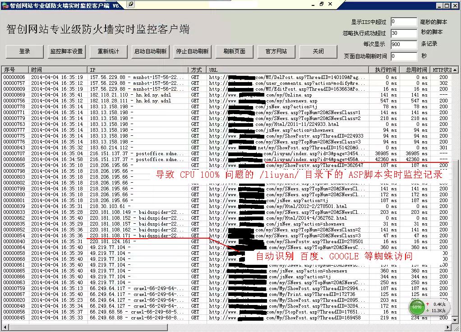Select row 00000839 IP 218.30.103.61
The height and width of the screenshot is (332, 461).
(226, 207)
